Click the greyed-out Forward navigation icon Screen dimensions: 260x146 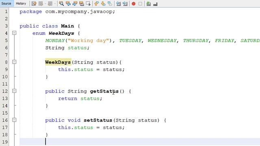(x=50, y=4)
